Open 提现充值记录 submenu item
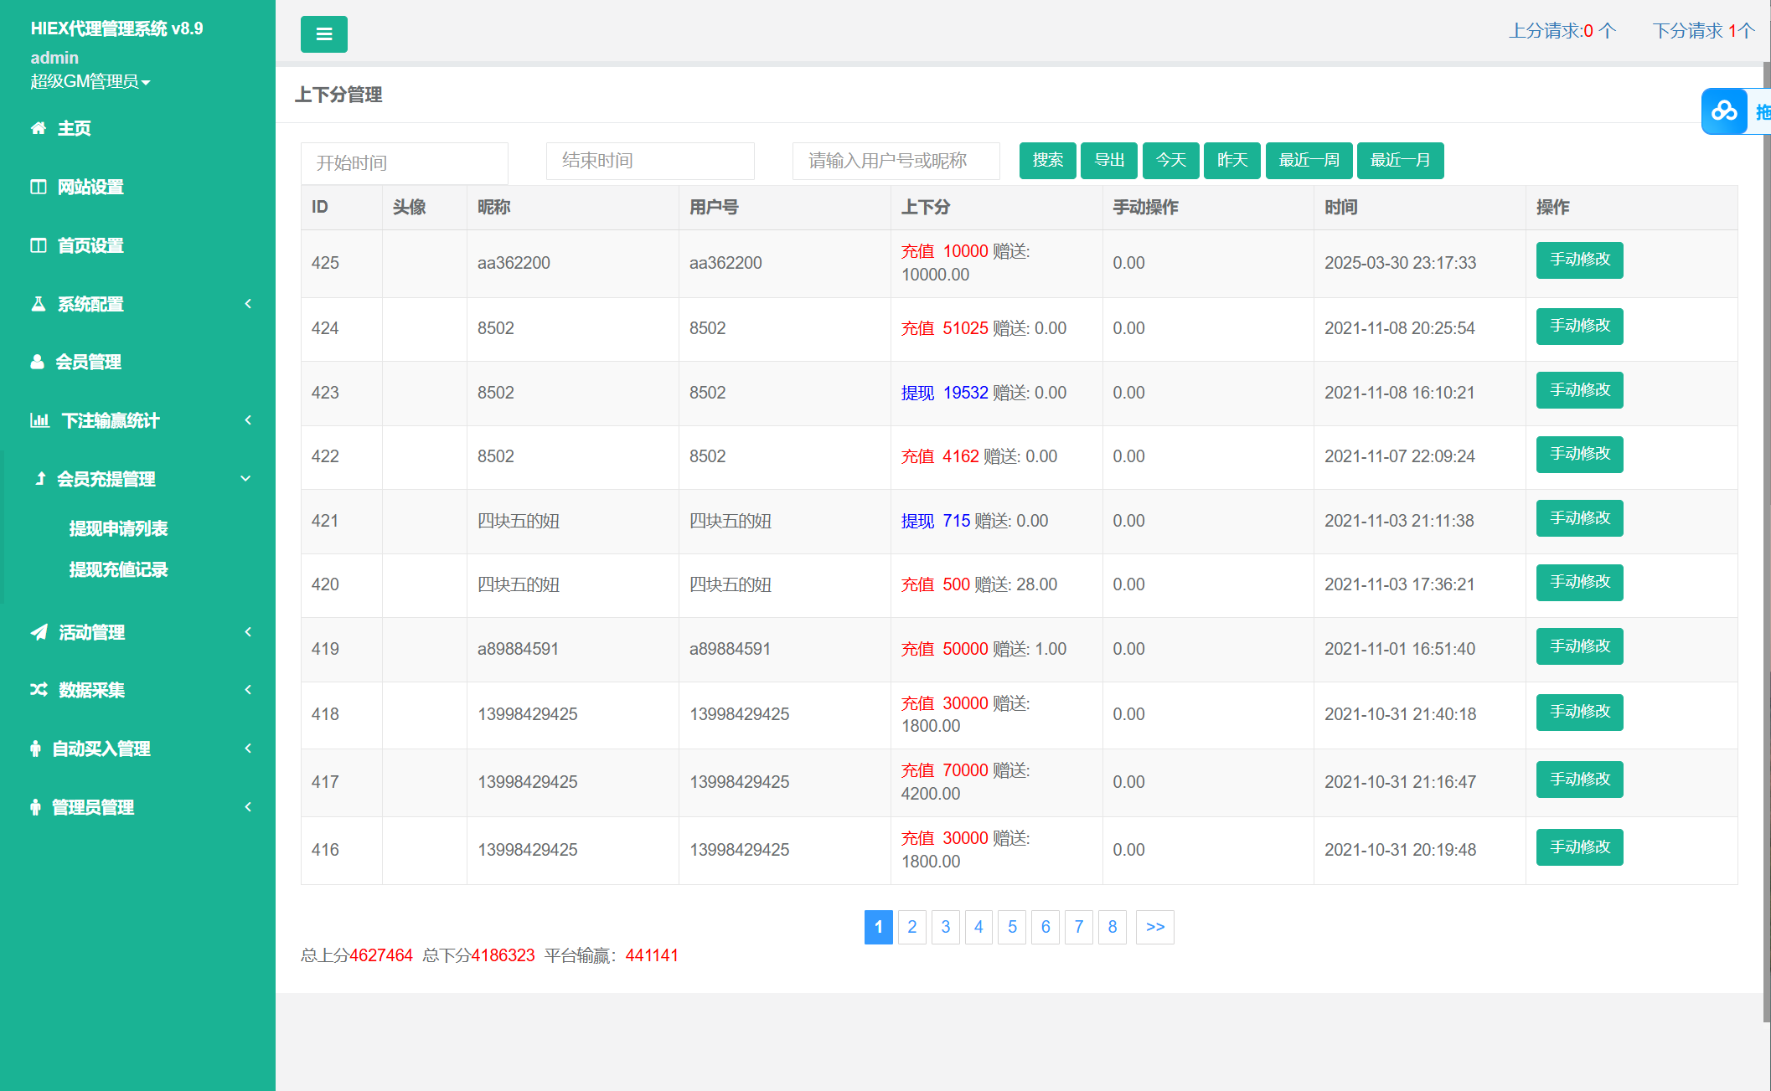 coord(118,569)
